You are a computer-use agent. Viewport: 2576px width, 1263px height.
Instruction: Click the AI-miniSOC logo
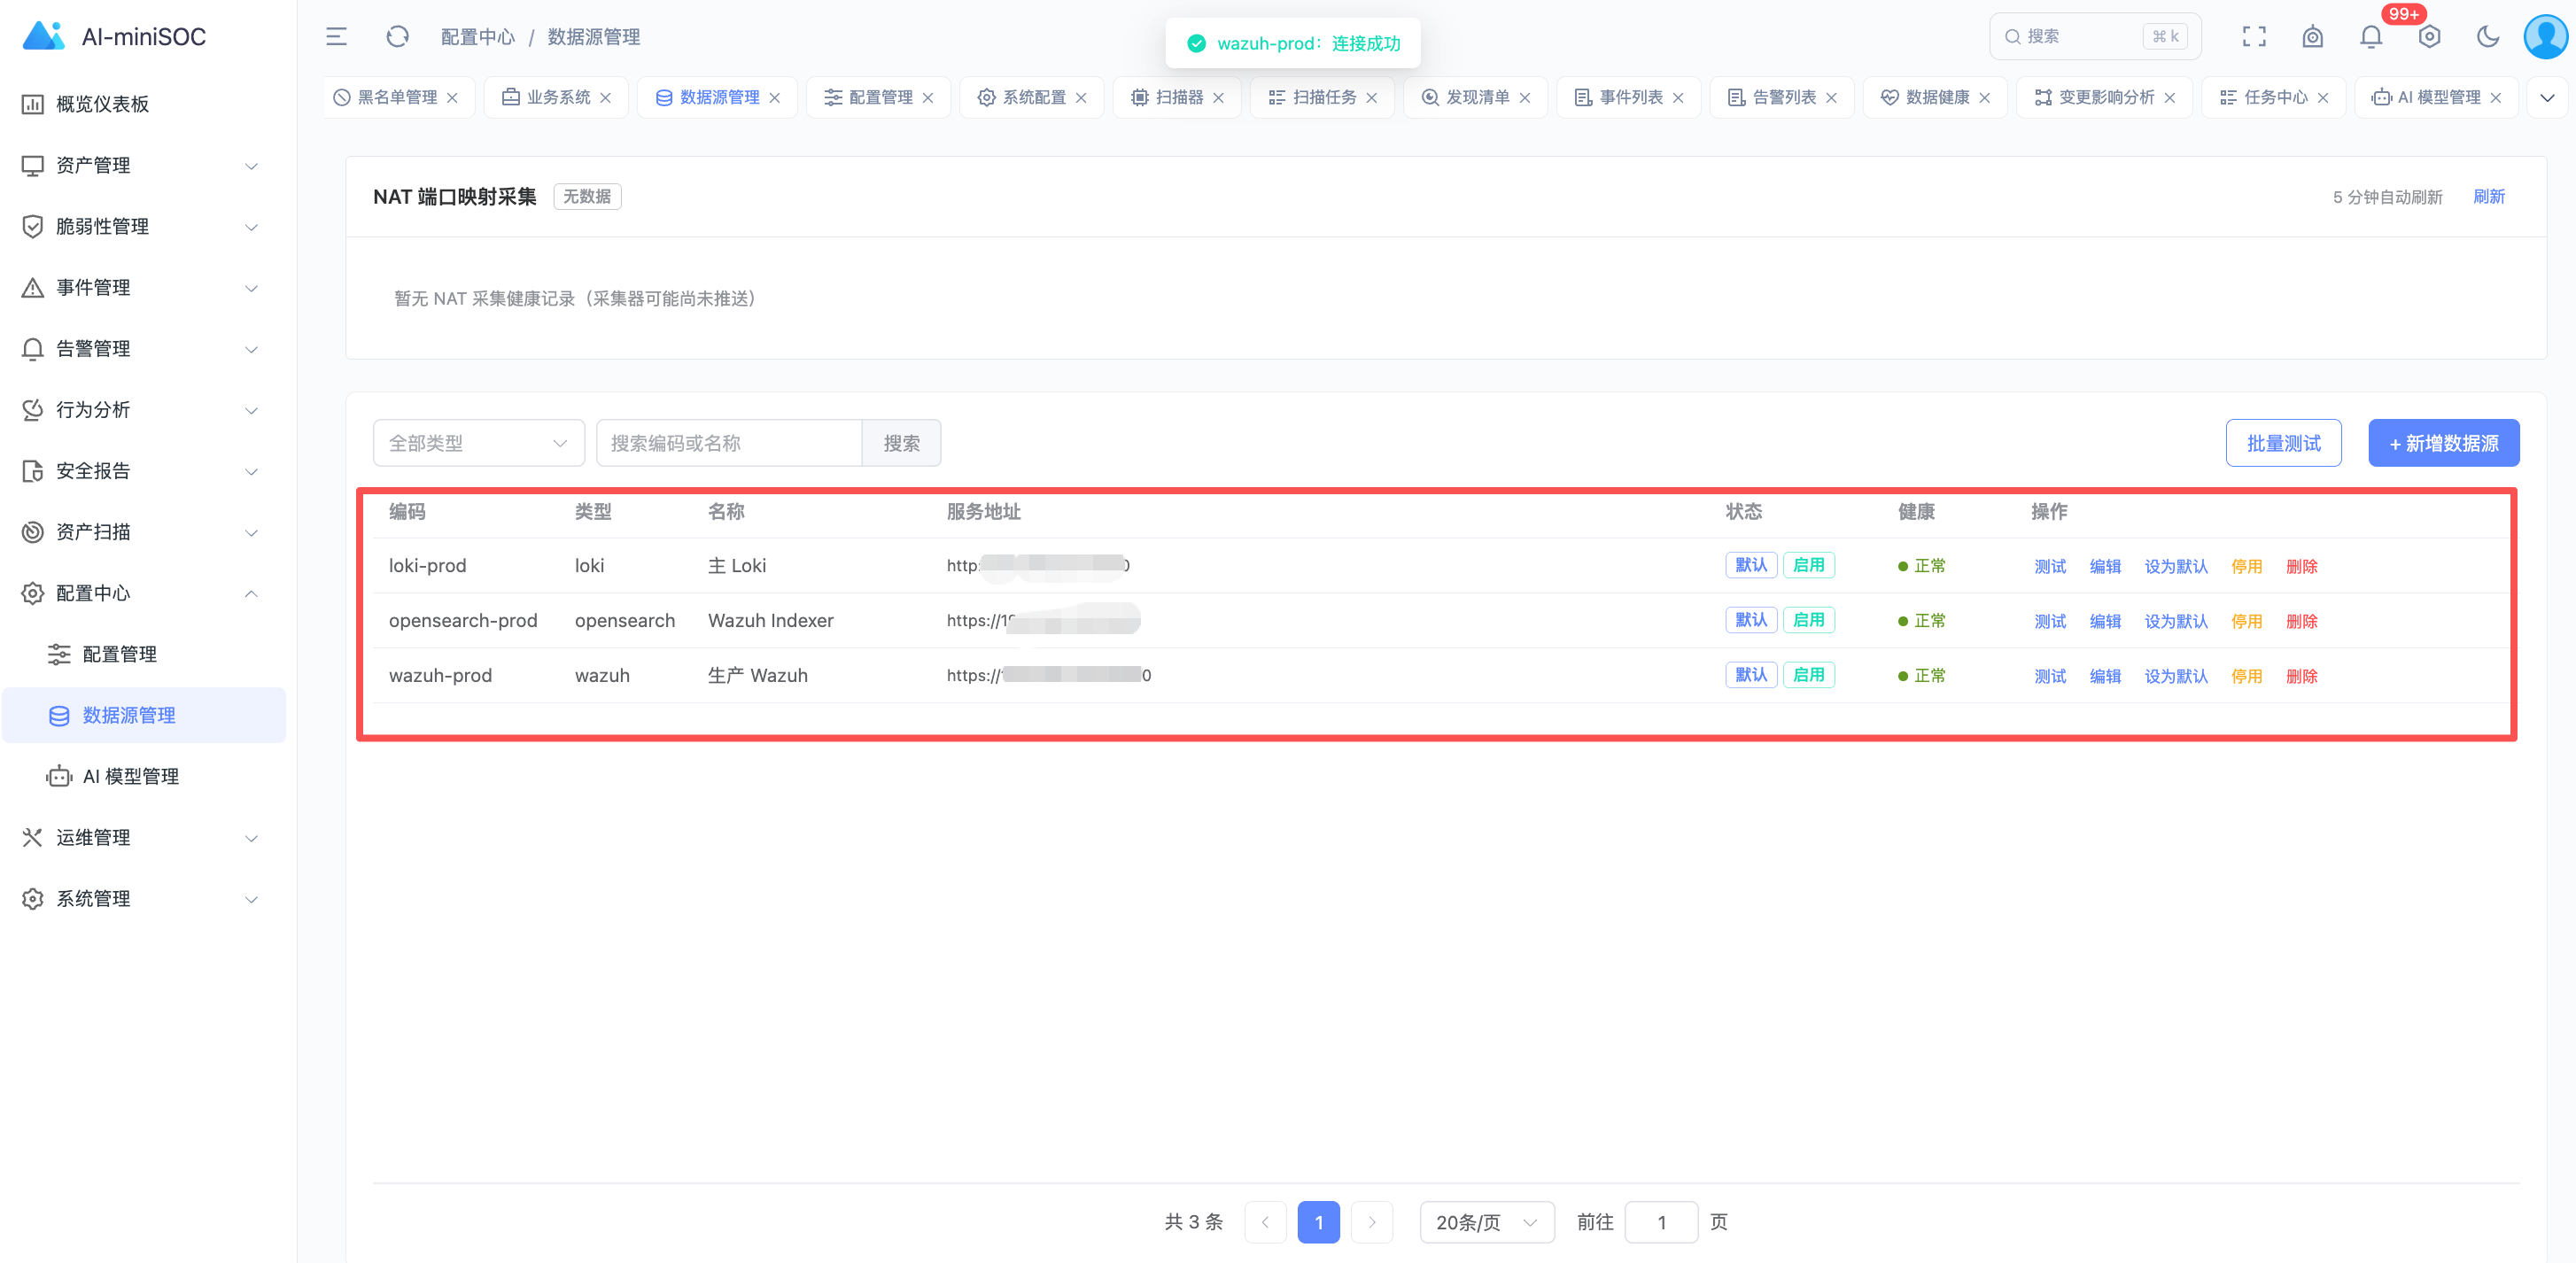pos(114,37)
